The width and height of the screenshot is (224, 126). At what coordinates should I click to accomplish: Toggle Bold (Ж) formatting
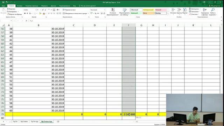click(x=25, y=13)
